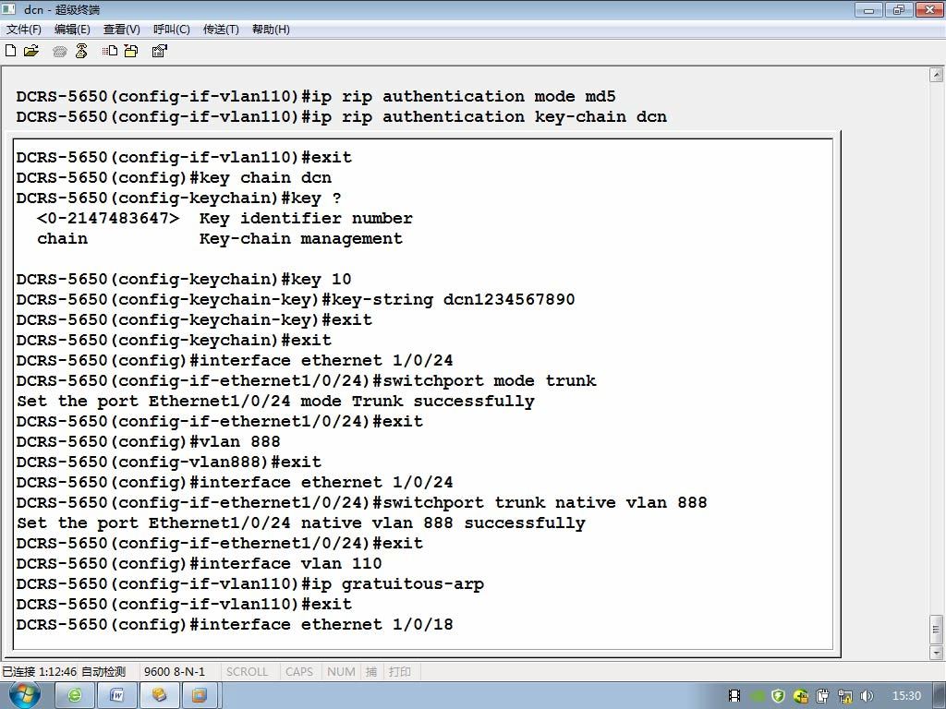Click the "Key identifier number" help text
This screenshot has width=946, height=709.
pyautogui.click(x=306, y=218)
